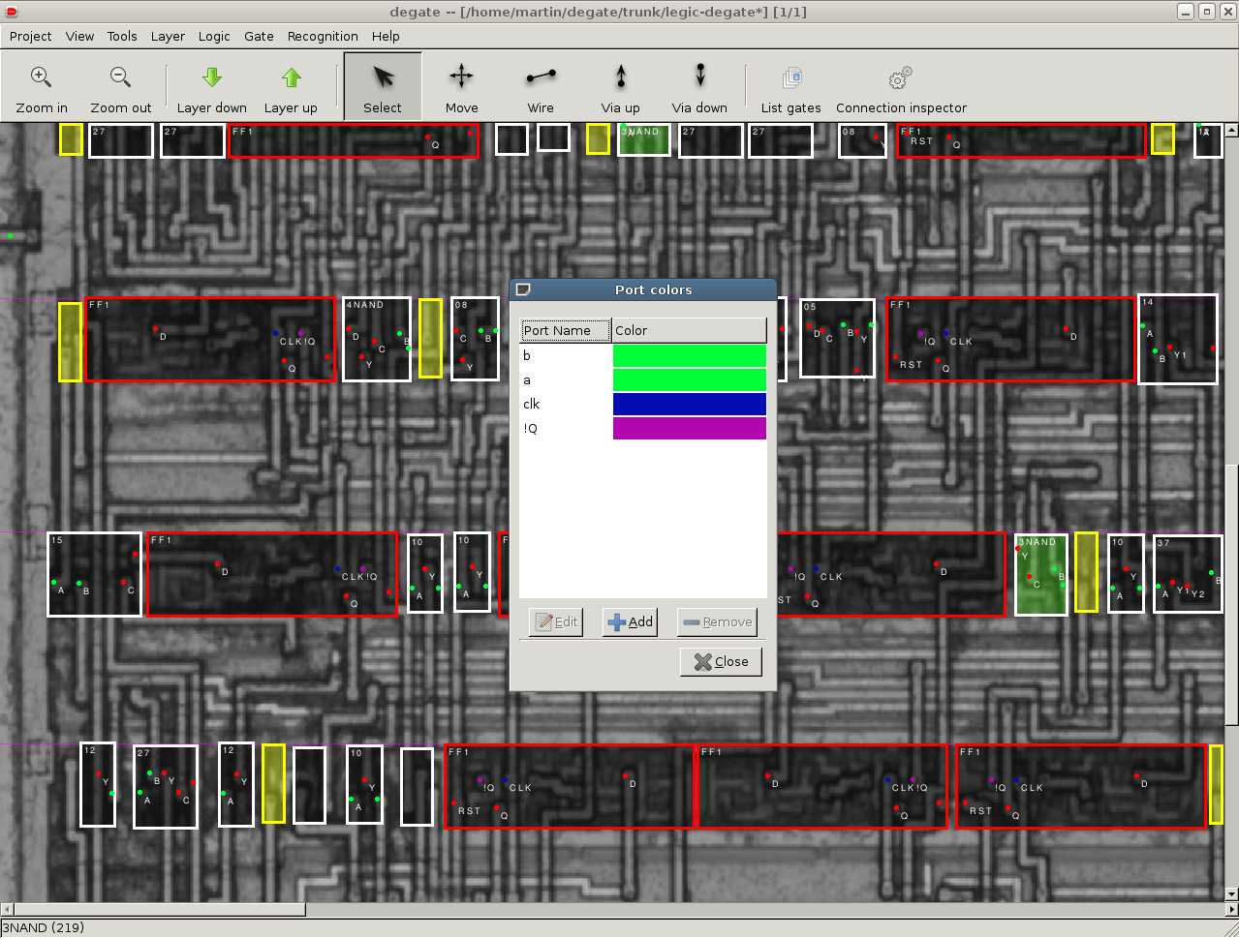1239x938 pixels.
Task: Click the blue color swatch for clk
Action: tap(689, 405)
